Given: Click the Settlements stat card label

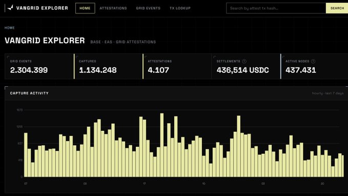Looking at the screenshot, I should [229, 61].
